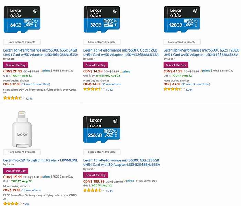
Task: Open the Lexar 64GB microSD card image
Action: point(22,19)
